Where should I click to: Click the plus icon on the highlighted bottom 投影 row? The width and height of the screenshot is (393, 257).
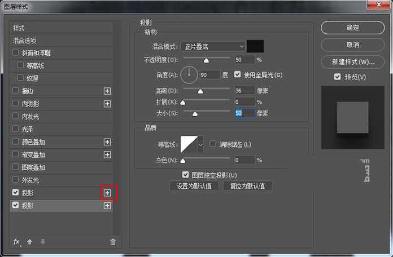click(x=107, y=206)
